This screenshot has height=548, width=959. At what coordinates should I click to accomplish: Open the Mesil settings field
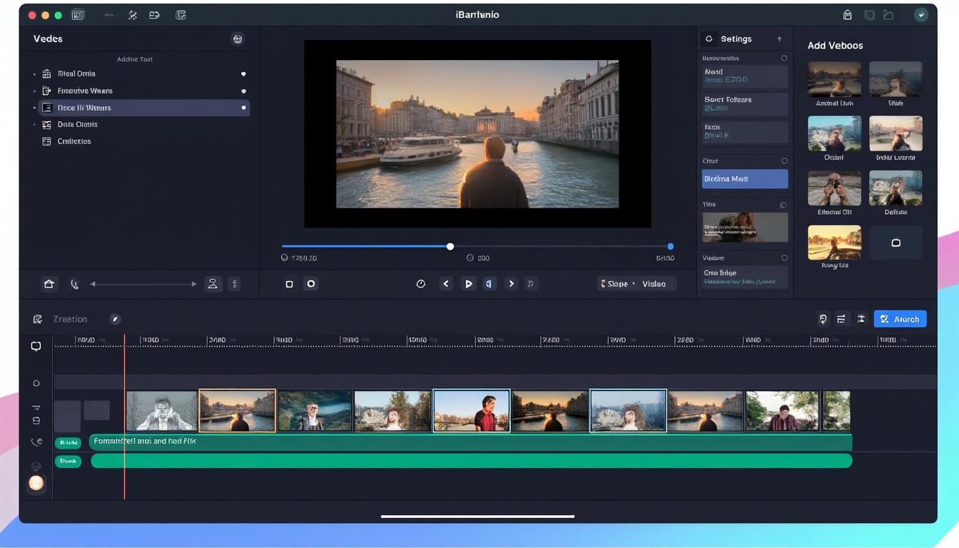tap(745, 76)
